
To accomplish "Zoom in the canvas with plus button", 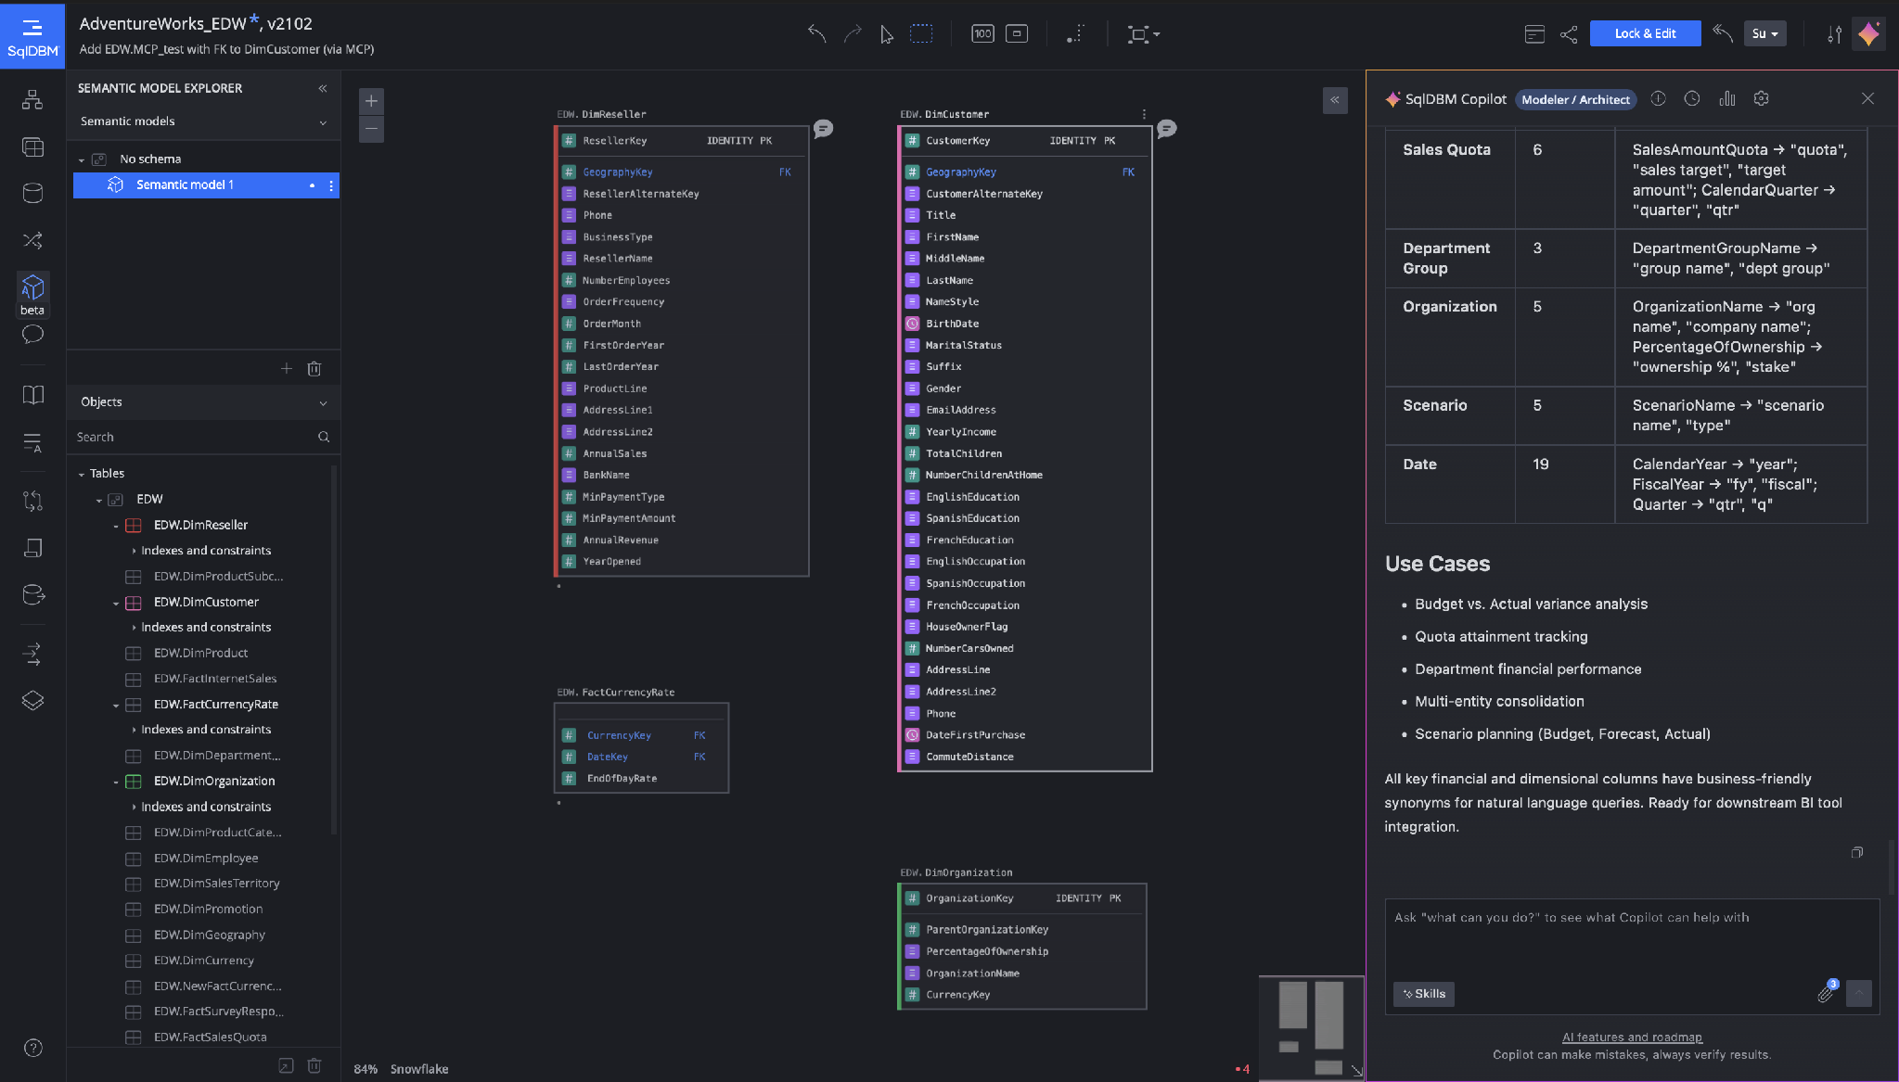I will (x=371, y=101).
